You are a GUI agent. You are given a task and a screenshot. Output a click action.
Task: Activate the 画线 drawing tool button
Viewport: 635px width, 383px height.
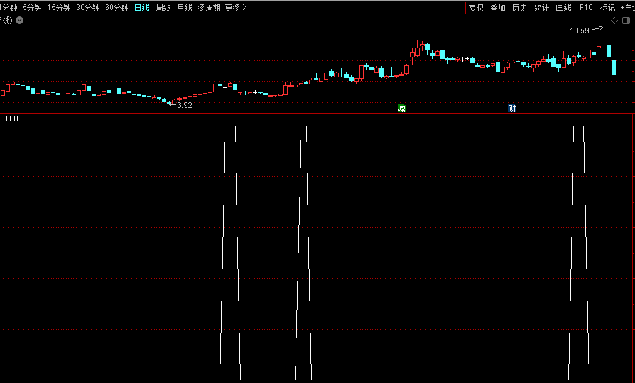coord(564,8)
